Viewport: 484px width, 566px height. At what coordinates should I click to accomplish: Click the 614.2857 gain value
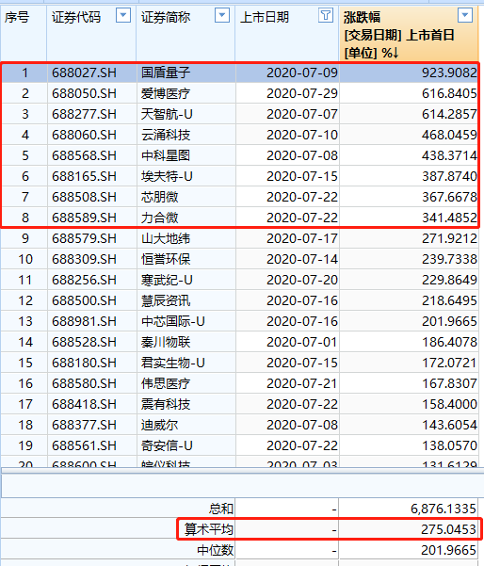click(x=449, y=114)
